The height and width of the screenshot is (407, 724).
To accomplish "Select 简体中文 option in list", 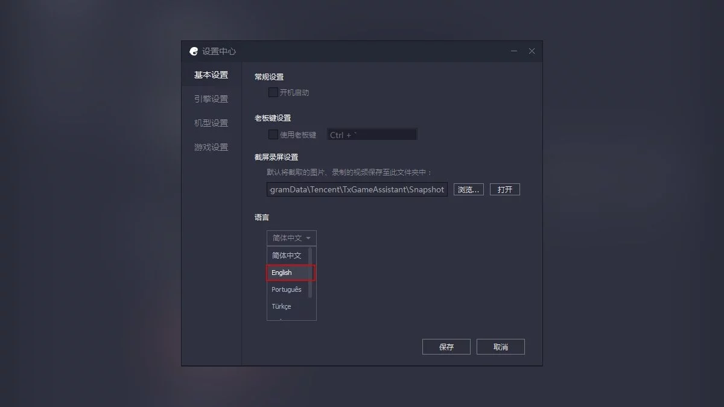I will pos(287,256).
